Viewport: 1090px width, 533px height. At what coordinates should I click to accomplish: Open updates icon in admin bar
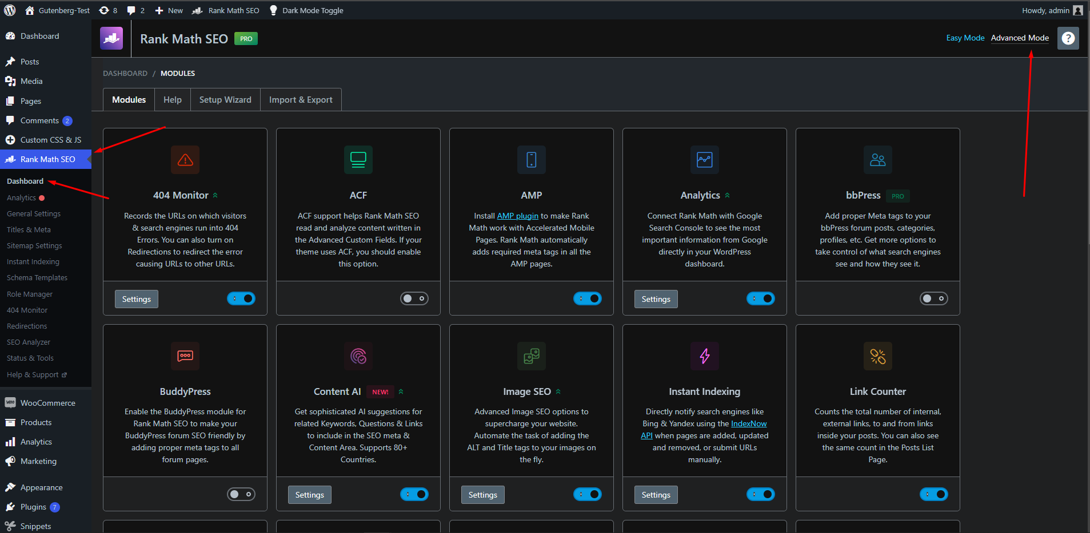107,10
